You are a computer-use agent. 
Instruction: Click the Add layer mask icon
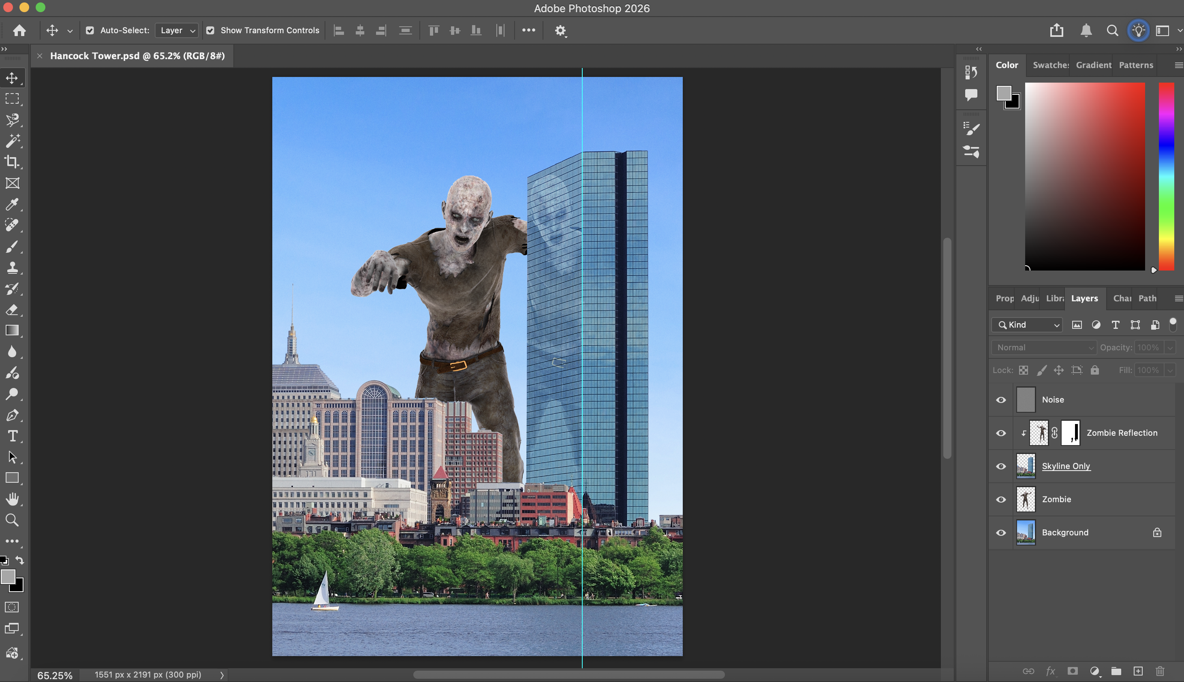(1072, 671)
